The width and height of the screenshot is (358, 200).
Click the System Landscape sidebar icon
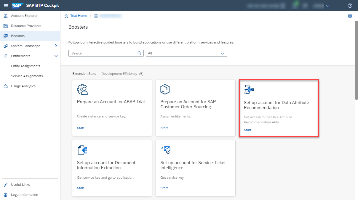pos(6,46)
